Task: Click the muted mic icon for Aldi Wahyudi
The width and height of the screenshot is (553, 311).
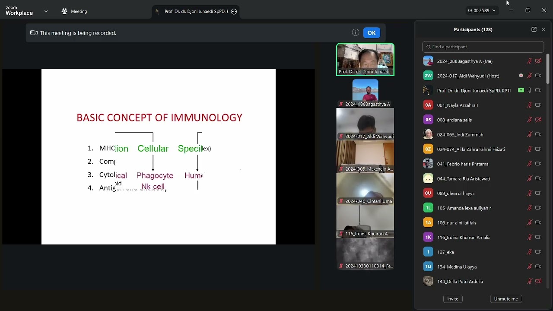Action: point(529,76)
